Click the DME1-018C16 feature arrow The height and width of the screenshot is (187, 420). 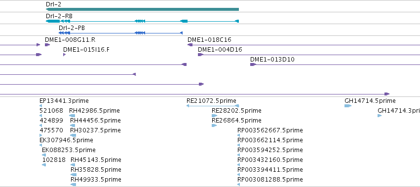click(x=190, y=45)
